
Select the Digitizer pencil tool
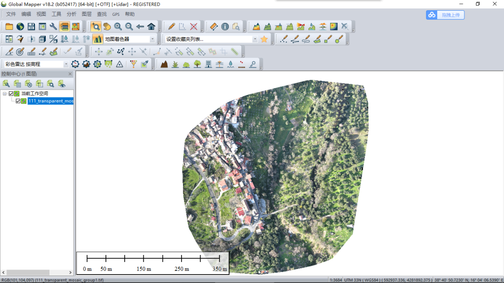(172, 27)
